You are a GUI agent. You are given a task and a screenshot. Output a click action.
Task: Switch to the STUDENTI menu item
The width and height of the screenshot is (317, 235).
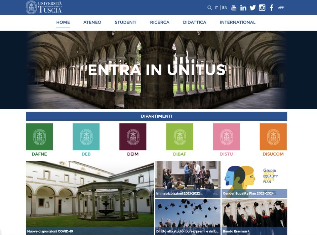(125, 22)
